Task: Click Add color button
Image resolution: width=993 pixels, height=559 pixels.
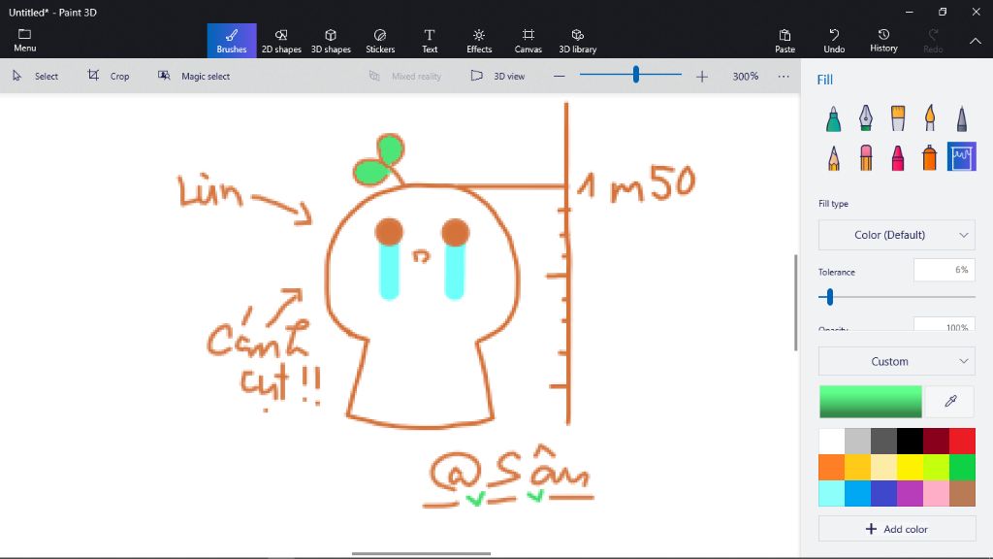Action: 897,529
